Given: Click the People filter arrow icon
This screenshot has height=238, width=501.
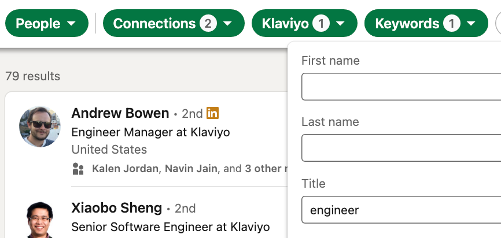Looking at the screenshot, I should (72, 24).
